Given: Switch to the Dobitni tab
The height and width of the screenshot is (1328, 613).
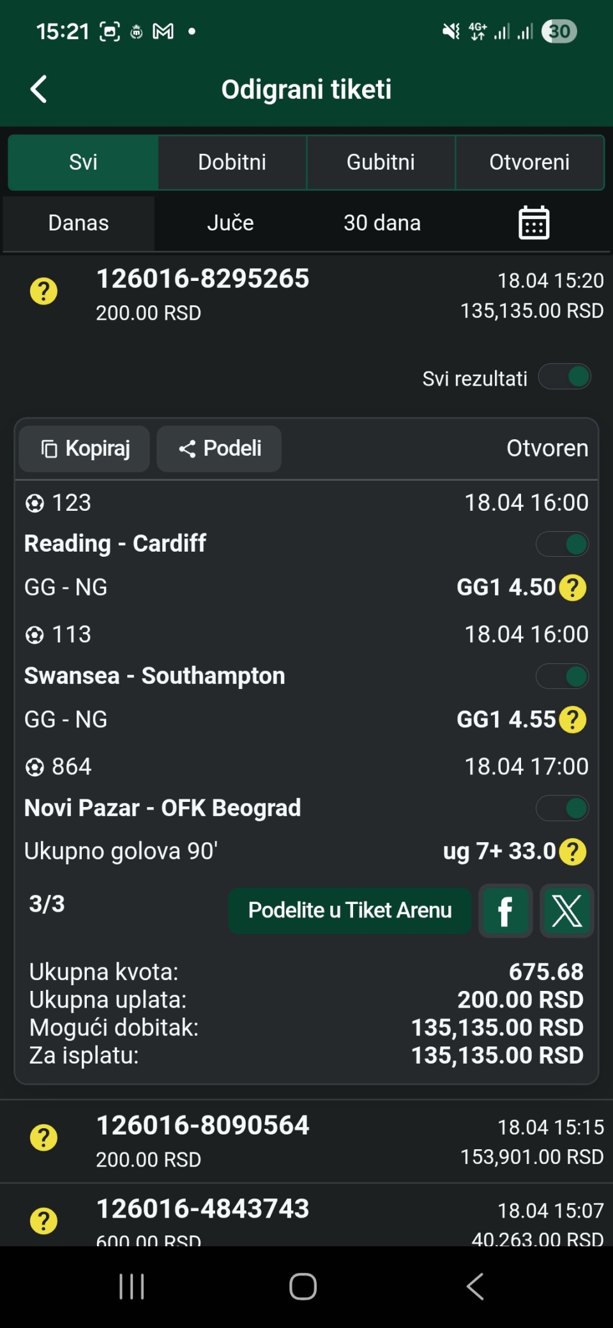Looking at the screenshot, I should [232, 162].
